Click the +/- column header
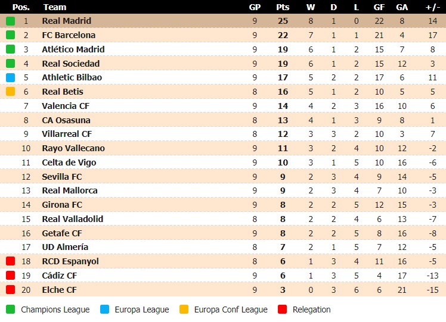The image size is (446, 322). click(x=433, y=7)
